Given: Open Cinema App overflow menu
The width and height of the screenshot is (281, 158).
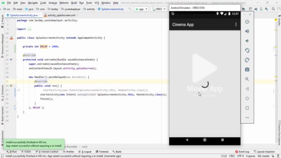Looking at the screenshot, I should pyautogui.click(x=236, y=25).
